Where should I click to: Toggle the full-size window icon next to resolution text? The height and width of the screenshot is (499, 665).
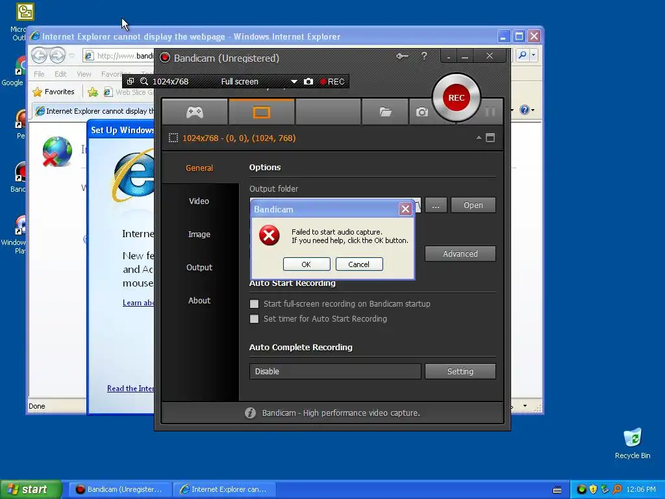coord(490,138)
